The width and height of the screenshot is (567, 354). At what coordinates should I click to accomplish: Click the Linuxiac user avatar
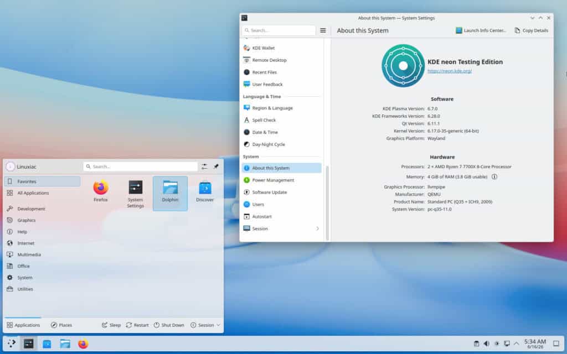coord(10,166)
